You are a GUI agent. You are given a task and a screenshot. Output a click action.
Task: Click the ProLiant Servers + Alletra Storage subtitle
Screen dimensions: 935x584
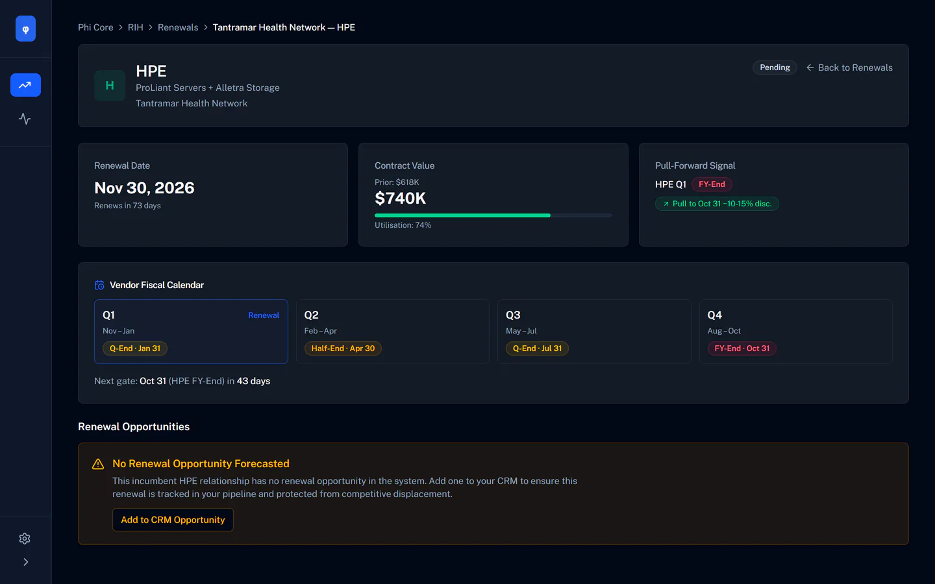pyautogui.click(x=208, y=88)
